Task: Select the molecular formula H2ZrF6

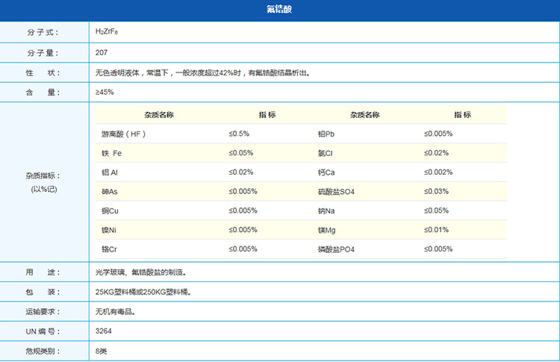Action: [107, 31]
